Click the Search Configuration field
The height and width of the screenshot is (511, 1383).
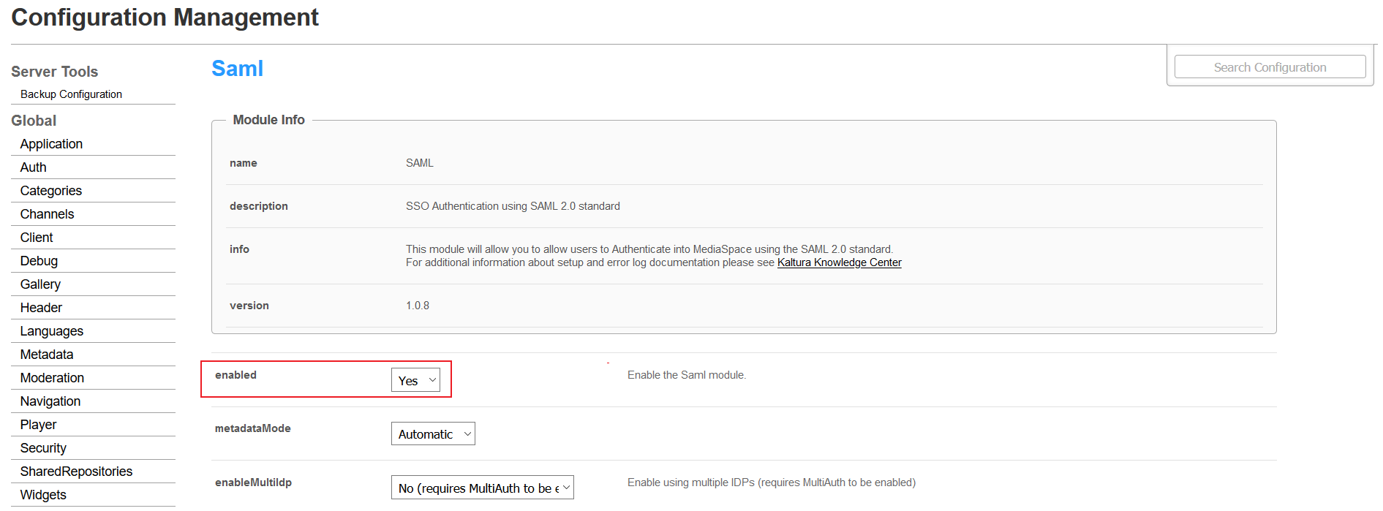[x=1270, y=67]
